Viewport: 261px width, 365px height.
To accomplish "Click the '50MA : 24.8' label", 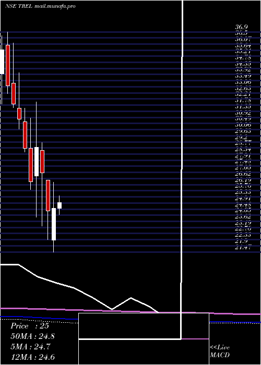I will point(33,336).
